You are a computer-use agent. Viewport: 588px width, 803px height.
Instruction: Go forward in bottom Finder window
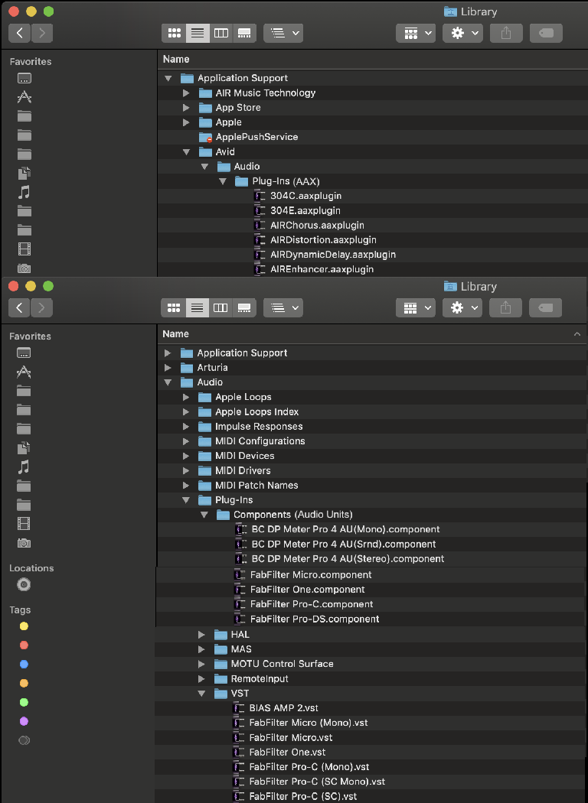point(41,307)
